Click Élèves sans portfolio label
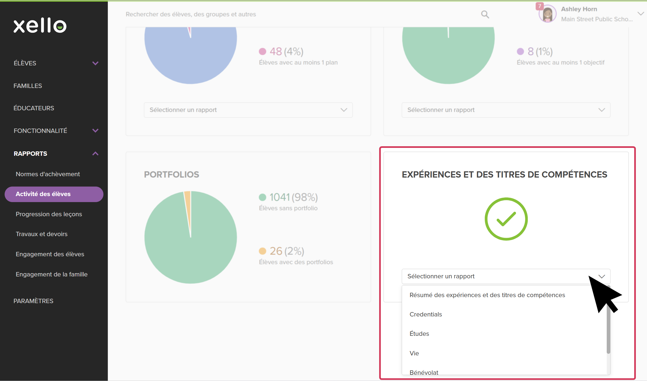The width and height of the screenshot is (647, 381). (288, 208)
